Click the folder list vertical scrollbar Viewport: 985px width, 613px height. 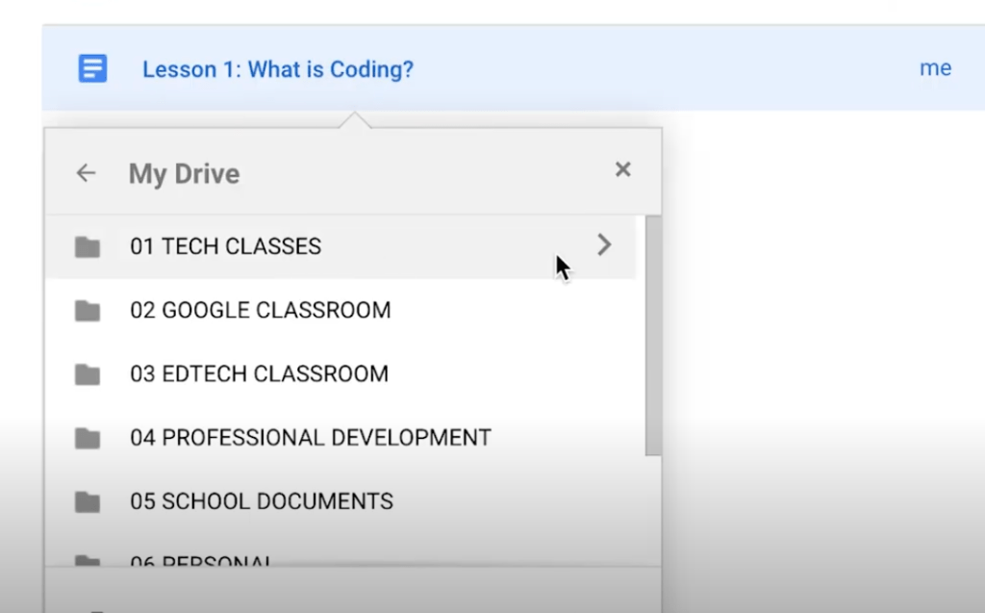coord(653,337)
